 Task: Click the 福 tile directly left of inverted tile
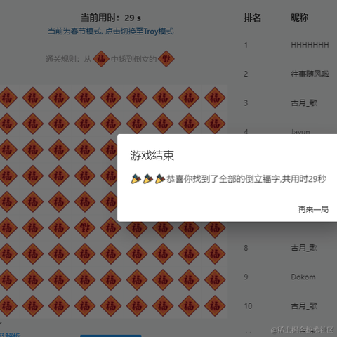(x=59, y=227)
